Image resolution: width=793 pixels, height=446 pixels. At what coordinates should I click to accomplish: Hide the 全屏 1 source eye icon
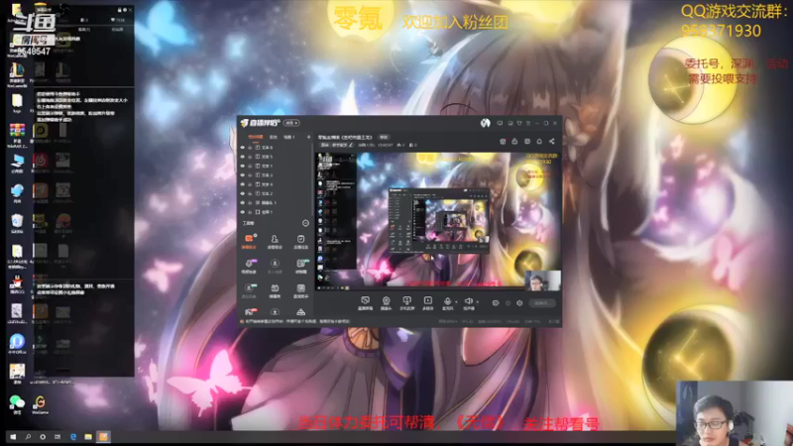click(x=243, y=212)
